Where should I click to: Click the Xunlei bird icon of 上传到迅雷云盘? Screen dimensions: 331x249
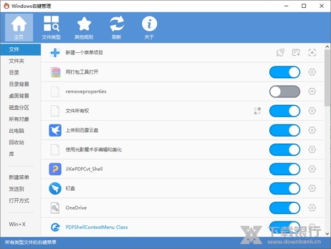pyautogui.click(x=55, y=131)
